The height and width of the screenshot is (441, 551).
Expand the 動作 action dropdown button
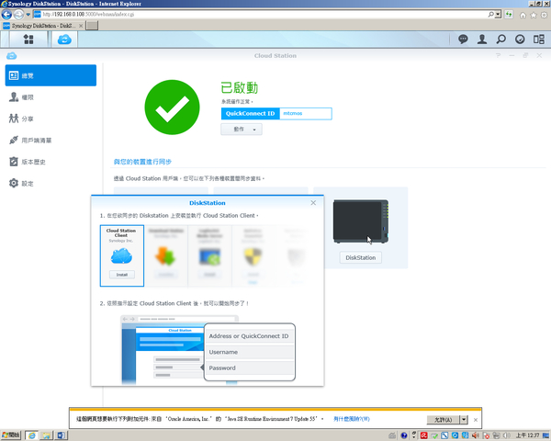pyautogui.click(x=242, y=130)
